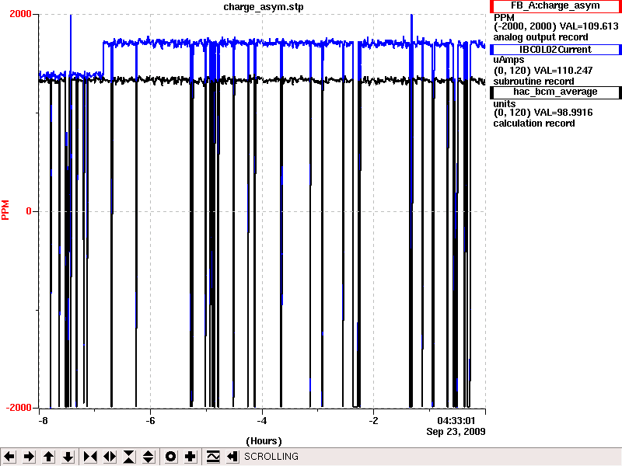
Task: Click the (Hours) x-axis label
Action: (264, 441)
